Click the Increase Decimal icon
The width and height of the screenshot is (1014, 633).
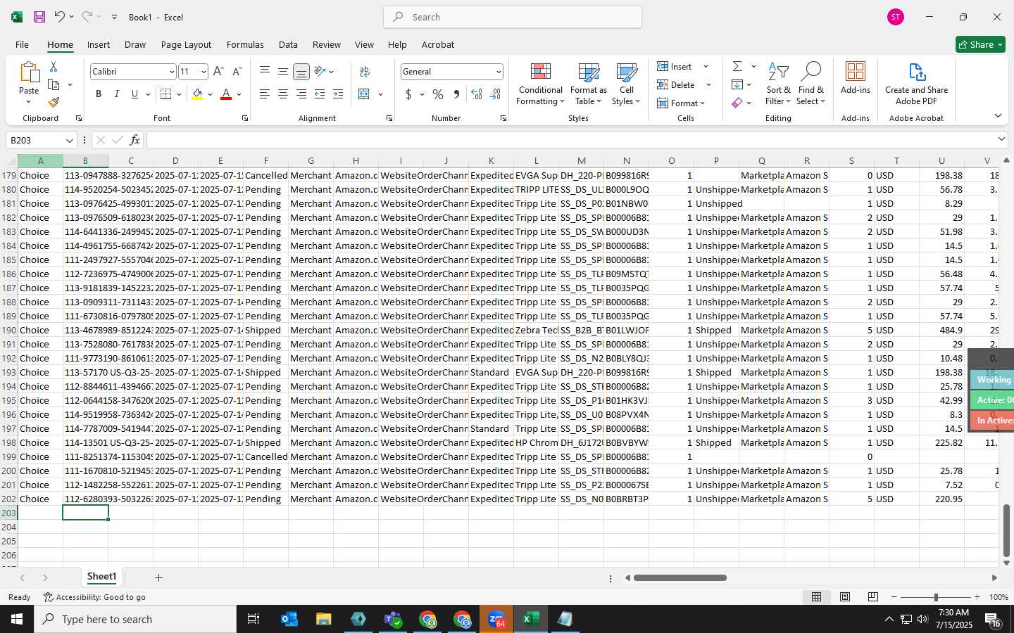pos(477,94)
